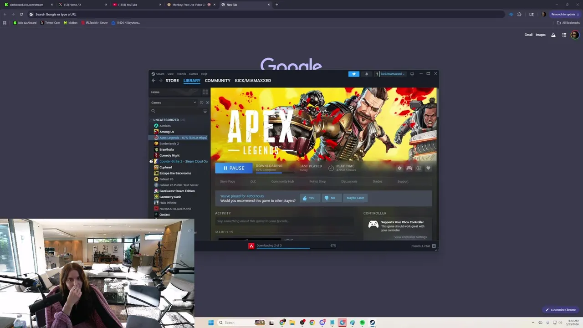Open Apex controller layout icon

pos(409,168)
